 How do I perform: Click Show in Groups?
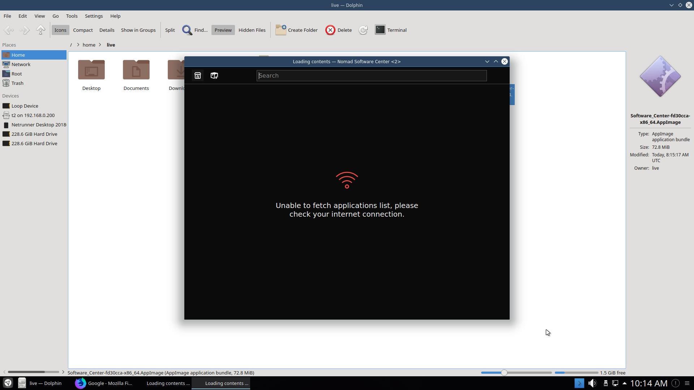coord(138,30)
